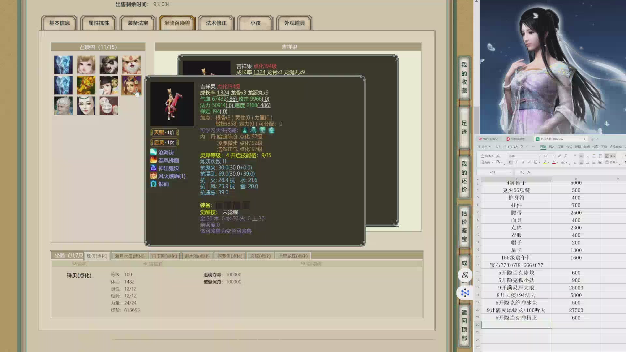Open the 基本信息 tab
Screen dimensions: 626x352
[60, 23]
